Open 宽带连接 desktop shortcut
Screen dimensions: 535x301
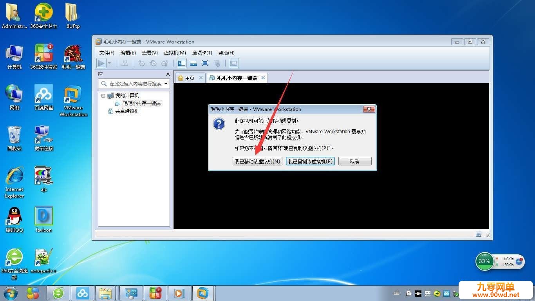tap(44, 138)
